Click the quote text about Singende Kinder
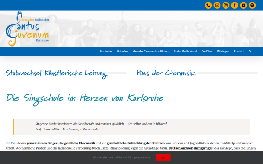This screenshot has height=164, width=263. pos(101,124)
